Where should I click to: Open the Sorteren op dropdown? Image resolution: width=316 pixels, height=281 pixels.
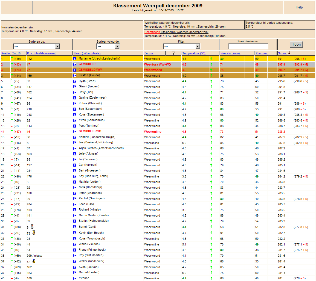point(36,46)
